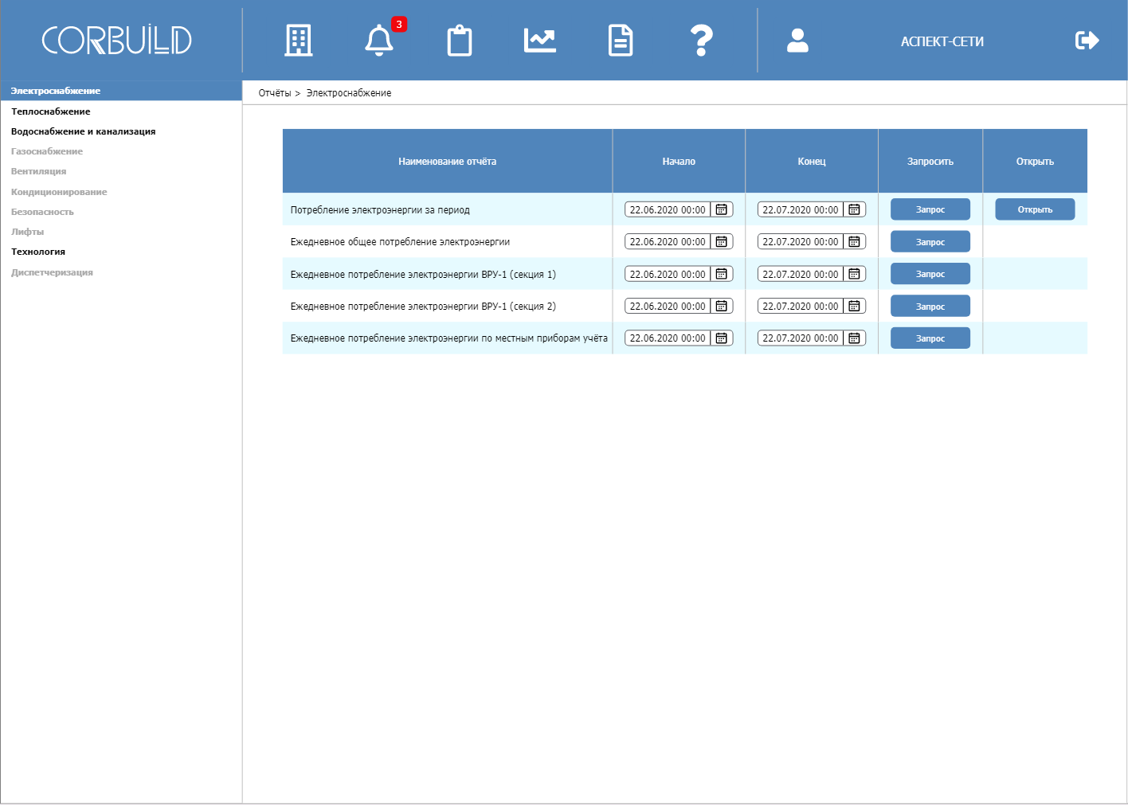Click start date field for ВРУ-1 секция 2
The image size is (1128, 805).
[668, 306]
